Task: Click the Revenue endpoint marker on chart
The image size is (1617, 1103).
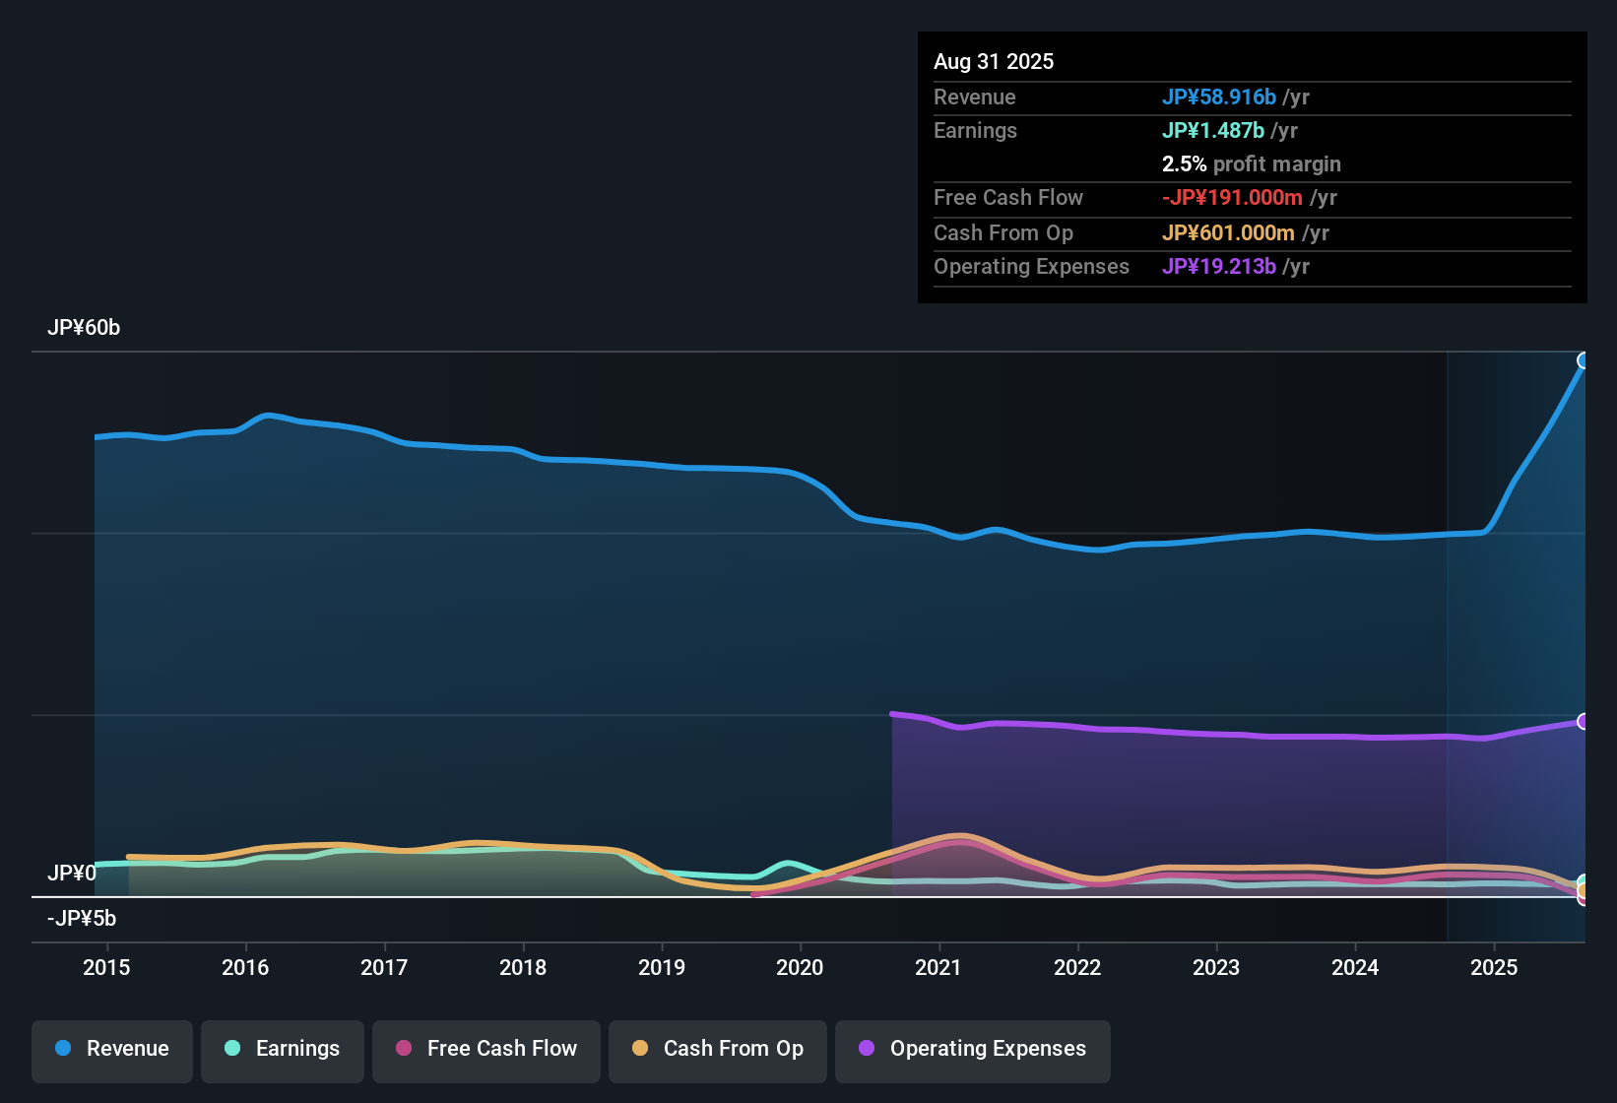Action: tap(1584, 360)
